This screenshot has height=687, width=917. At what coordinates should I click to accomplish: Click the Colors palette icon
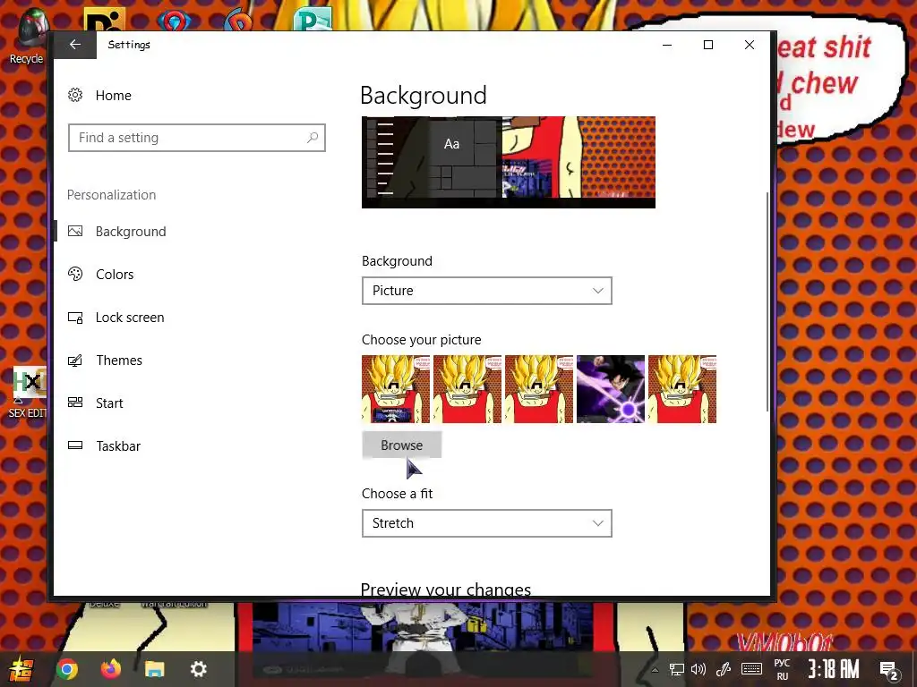tap(75, 274)
